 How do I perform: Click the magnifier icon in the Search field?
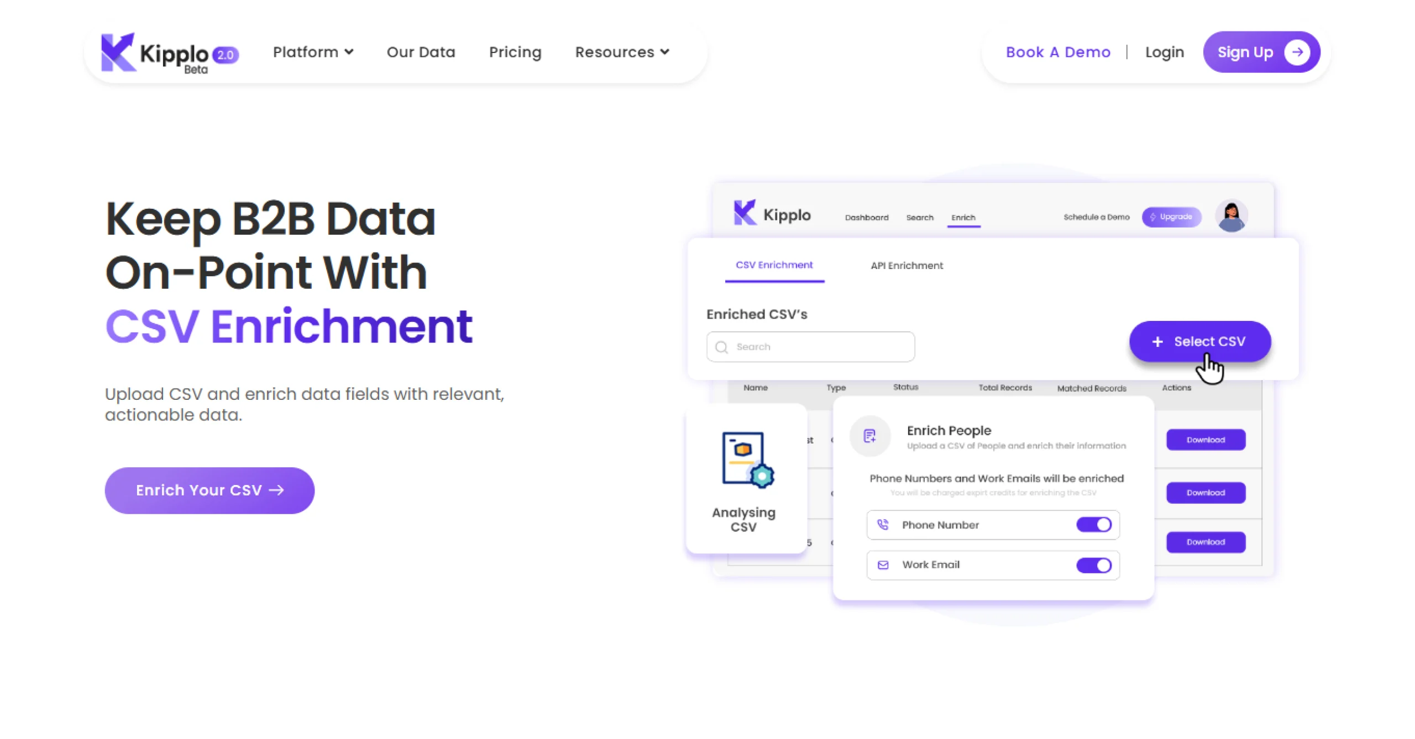pyautogui.click(x=721, y=346)
